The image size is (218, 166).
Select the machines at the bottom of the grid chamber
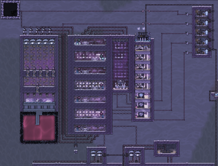pyautogui.click(x=120, y=85)
